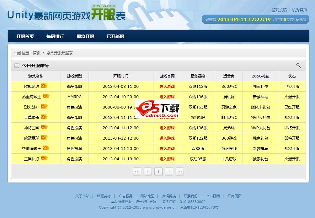Click the 首页 breadcrumb link
315x218 pixels.
click(x=37, y=53)
